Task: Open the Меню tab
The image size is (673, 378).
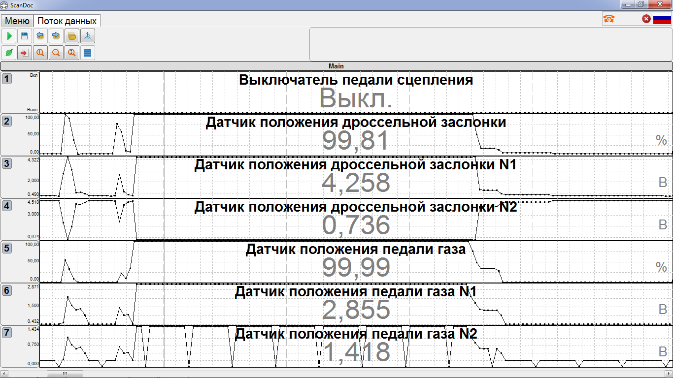Action: 17,21
